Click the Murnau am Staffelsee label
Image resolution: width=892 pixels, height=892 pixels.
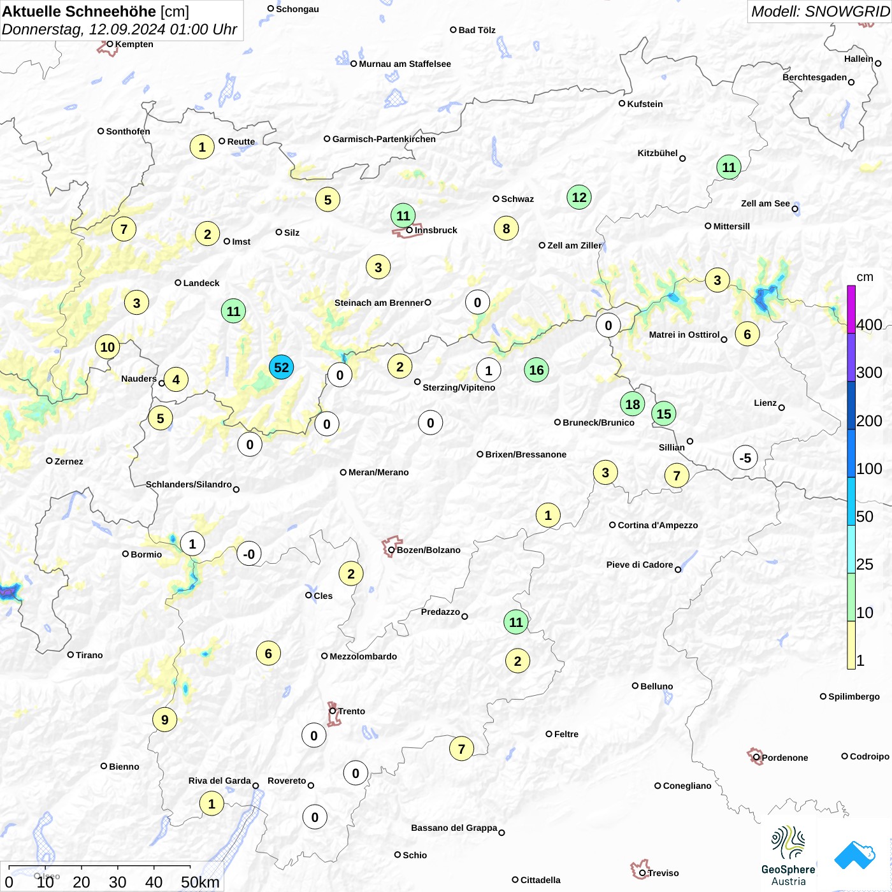[x=405, y=64]
